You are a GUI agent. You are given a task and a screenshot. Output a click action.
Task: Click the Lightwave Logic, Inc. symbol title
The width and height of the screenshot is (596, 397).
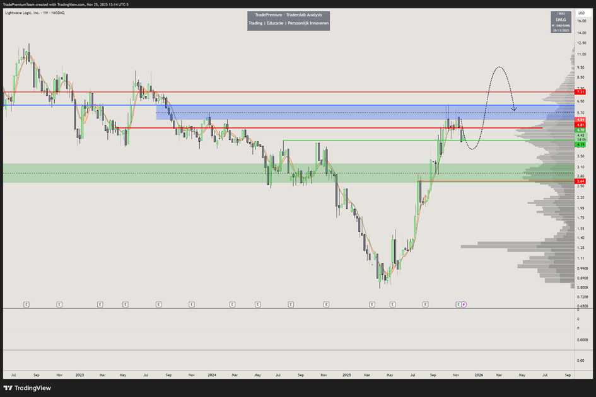(35, 13)
